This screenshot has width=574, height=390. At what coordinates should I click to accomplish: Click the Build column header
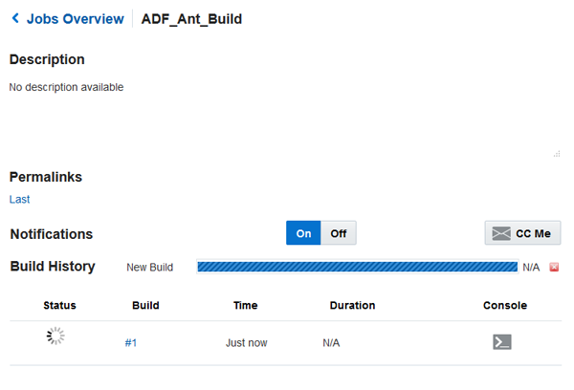click(145, 306)
